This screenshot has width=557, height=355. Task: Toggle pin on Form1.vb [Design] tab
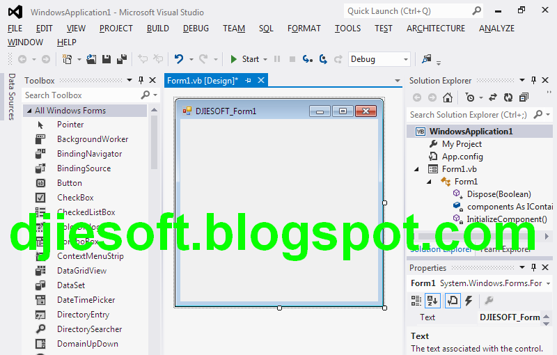[249, 81]
